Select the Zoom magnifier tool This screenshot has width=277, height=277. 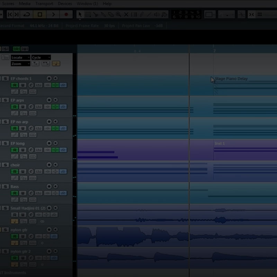118,15
